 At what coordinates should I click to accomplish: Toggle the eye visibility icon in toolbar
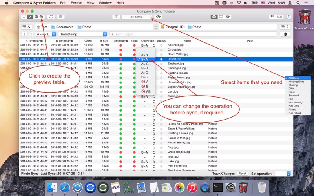click(158, 17)
